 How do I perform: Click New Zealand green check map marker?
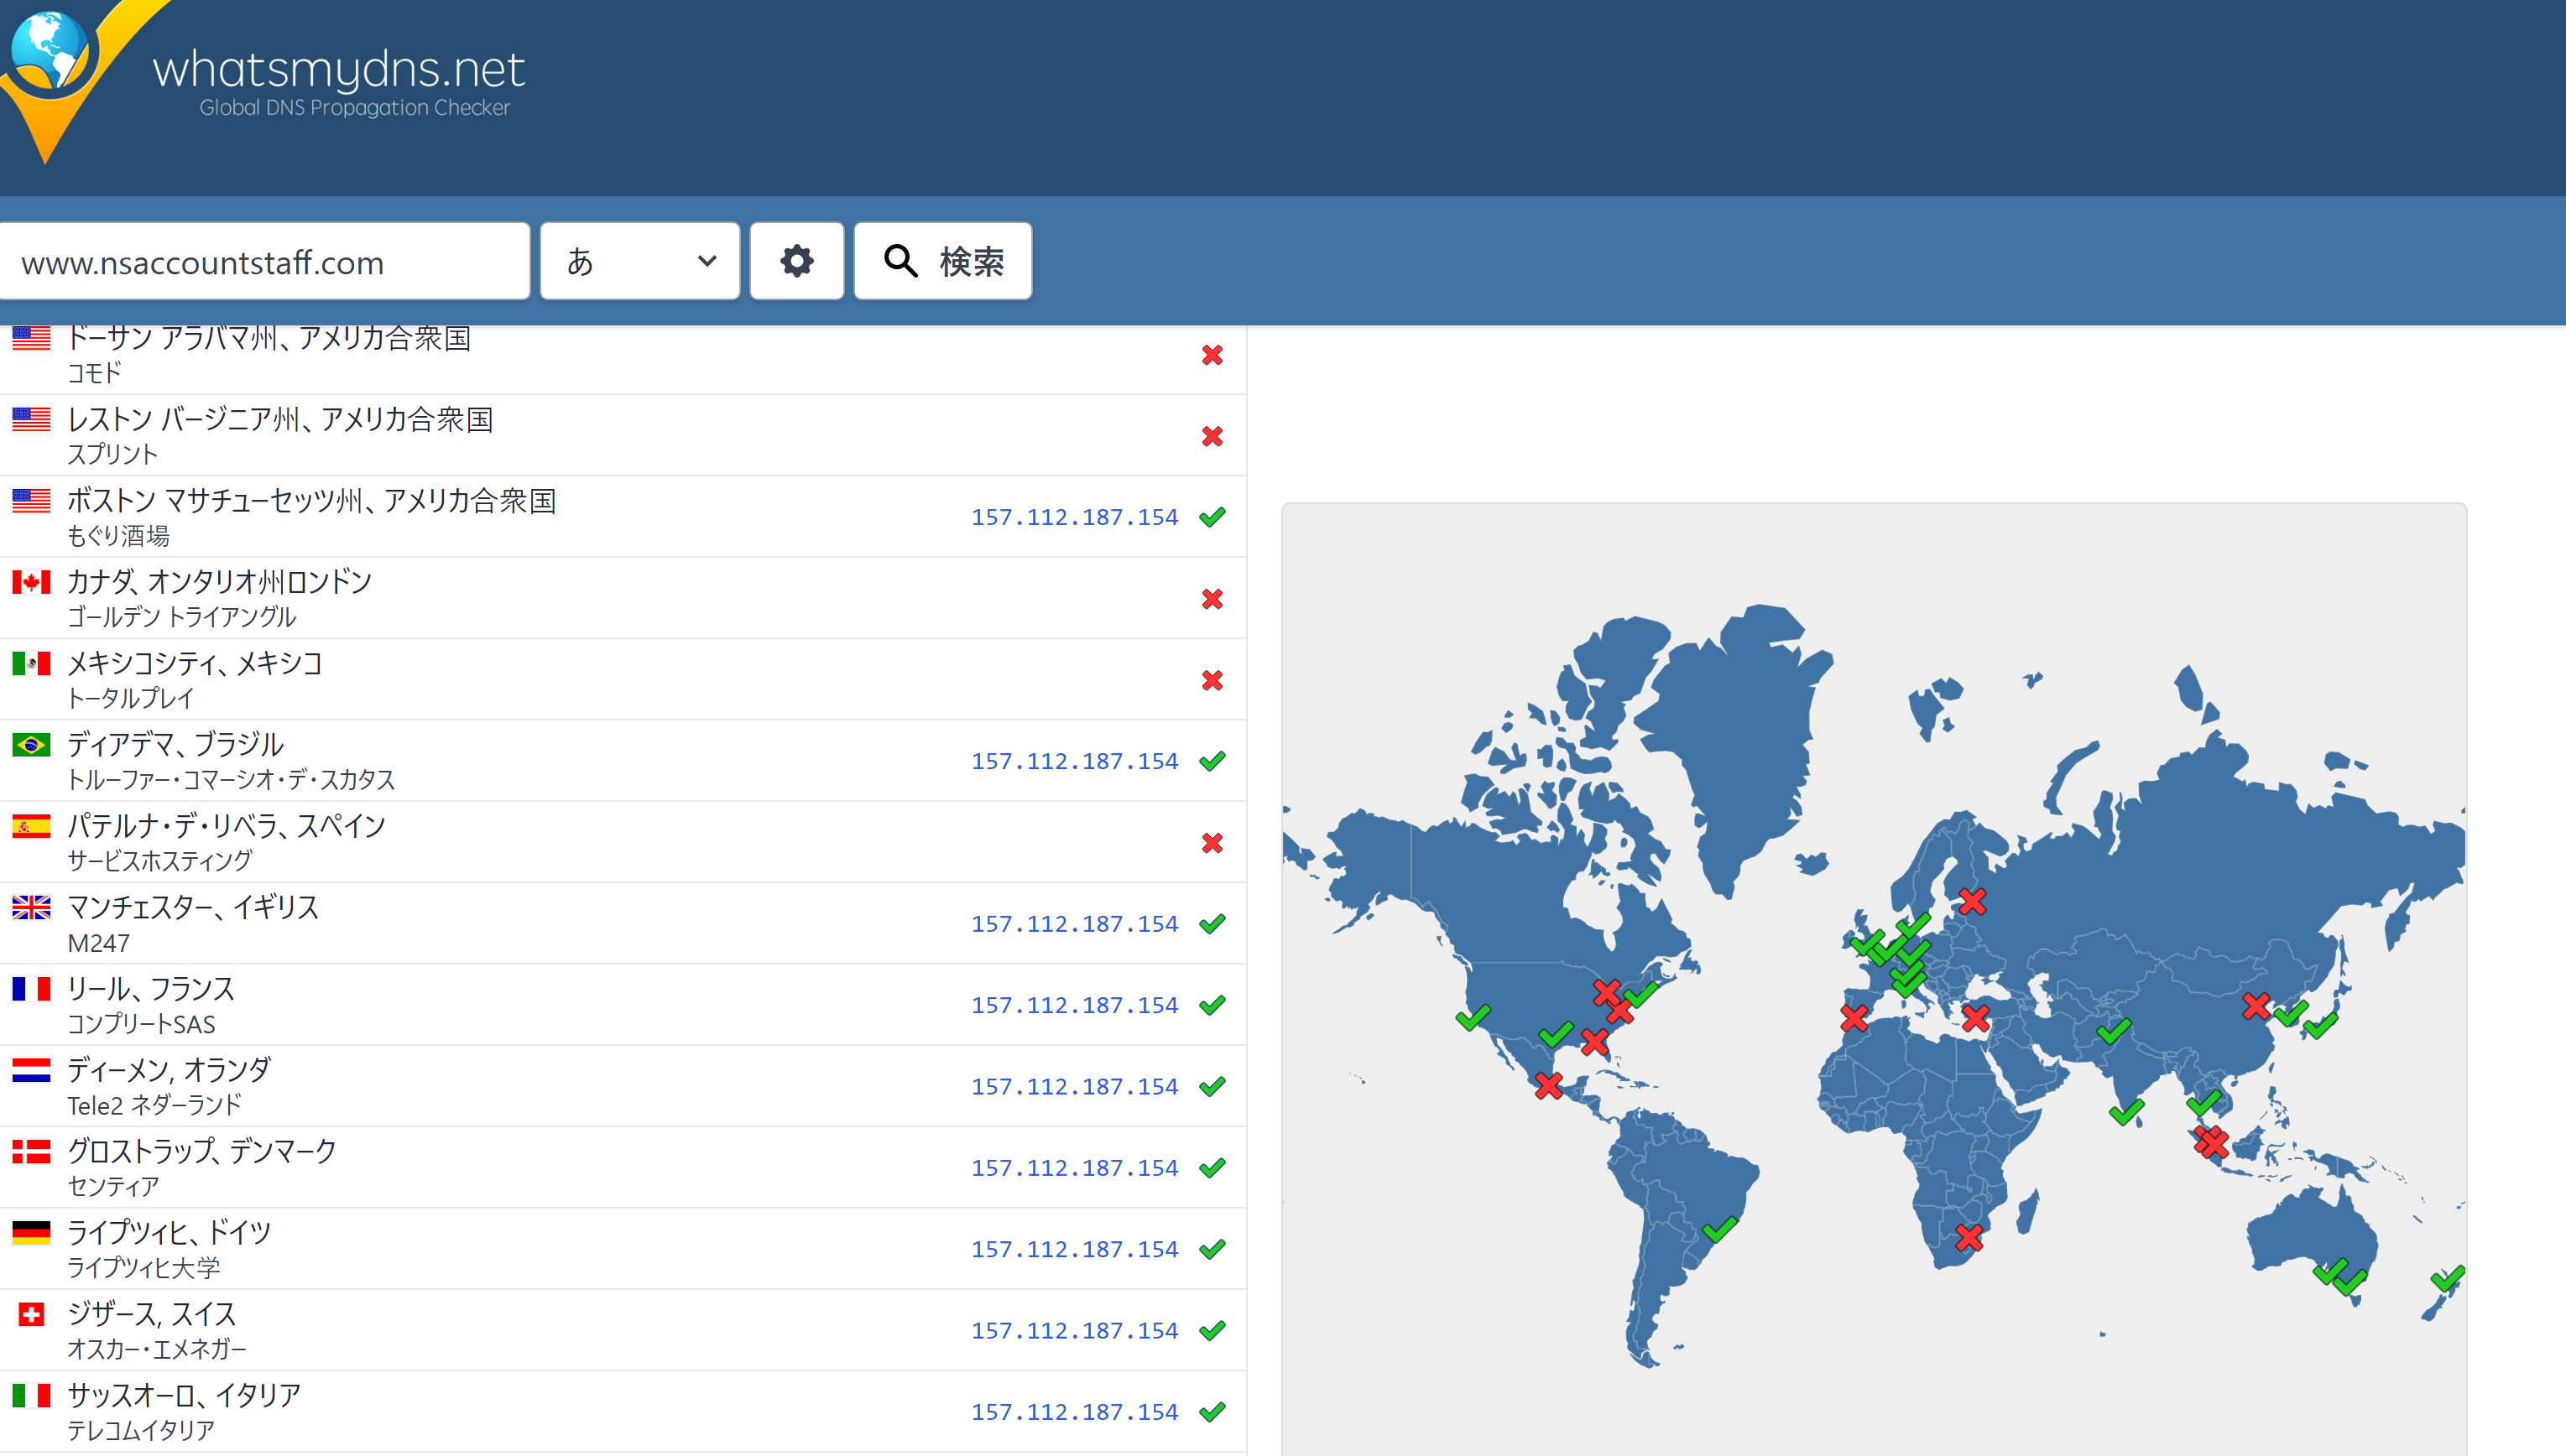2446,1279
